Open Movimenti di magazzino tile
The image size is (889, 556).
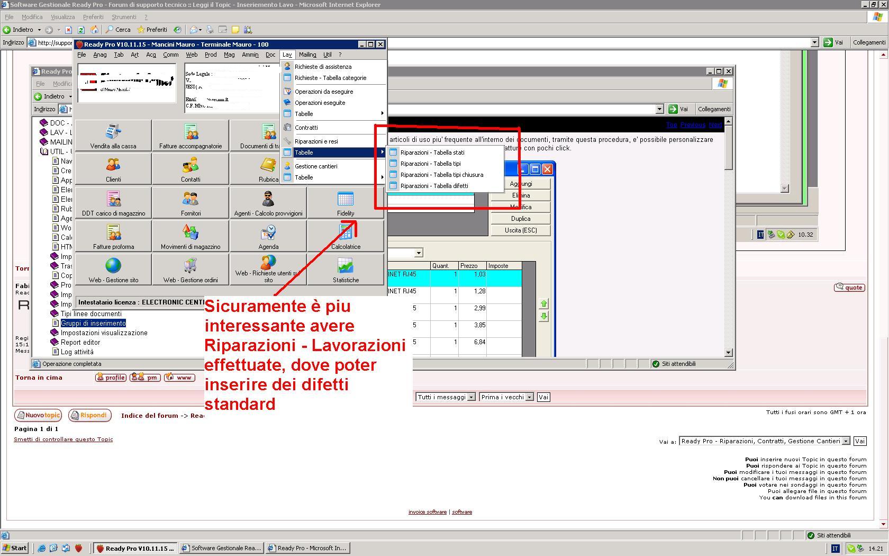pos(190,236)
